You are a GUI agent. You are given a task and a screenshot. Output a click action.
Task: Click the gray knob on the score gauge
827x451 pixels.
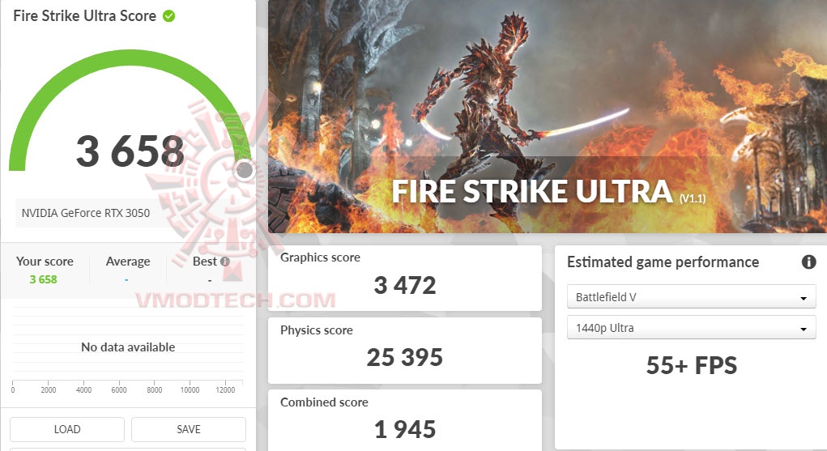pyautogui.click(x=245, y=170)
